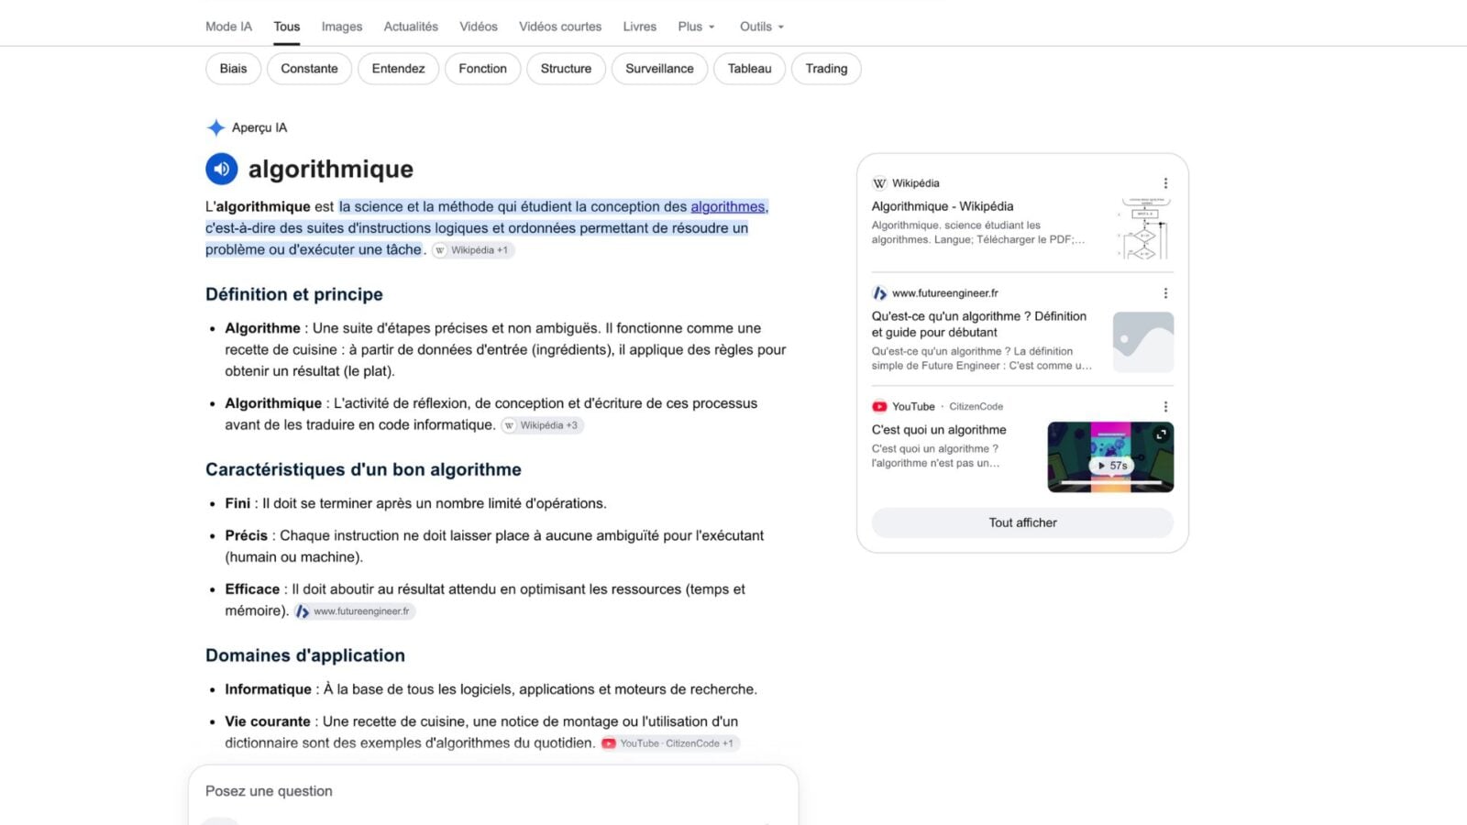Click the YouTube logo in source card

pos(879,407)
